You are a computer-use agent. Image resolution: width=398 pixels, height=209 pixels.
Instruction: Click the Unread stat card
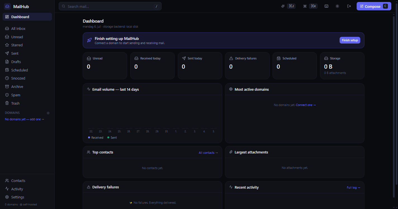tap(105, 66)
